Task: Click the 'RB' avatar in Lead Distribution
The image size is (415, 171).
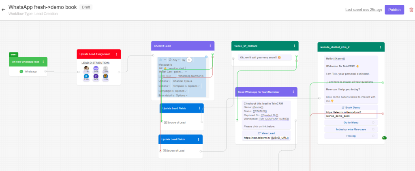Action: click(96, 68)
